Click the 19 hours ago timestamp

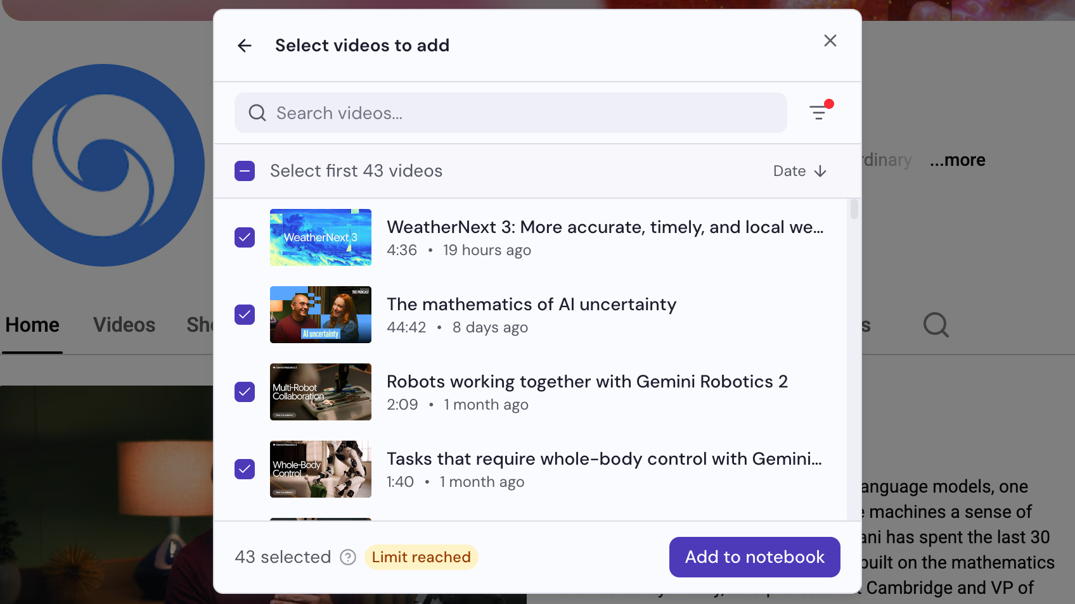coord(487,251)
